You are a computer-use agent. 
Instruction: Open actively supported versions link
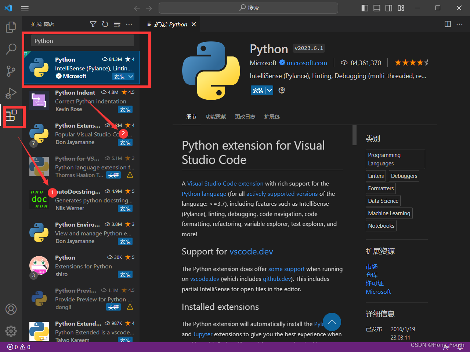tap(282, 194)
